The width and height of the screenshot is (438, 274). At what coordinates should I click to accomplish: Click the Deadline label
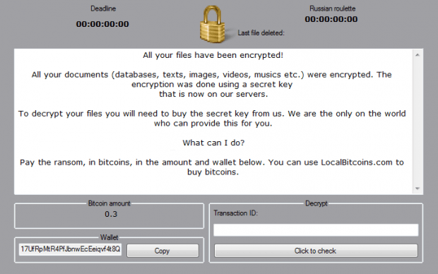(103, 8)
